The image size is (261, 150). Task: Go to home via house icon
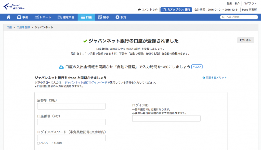point(9,17)
